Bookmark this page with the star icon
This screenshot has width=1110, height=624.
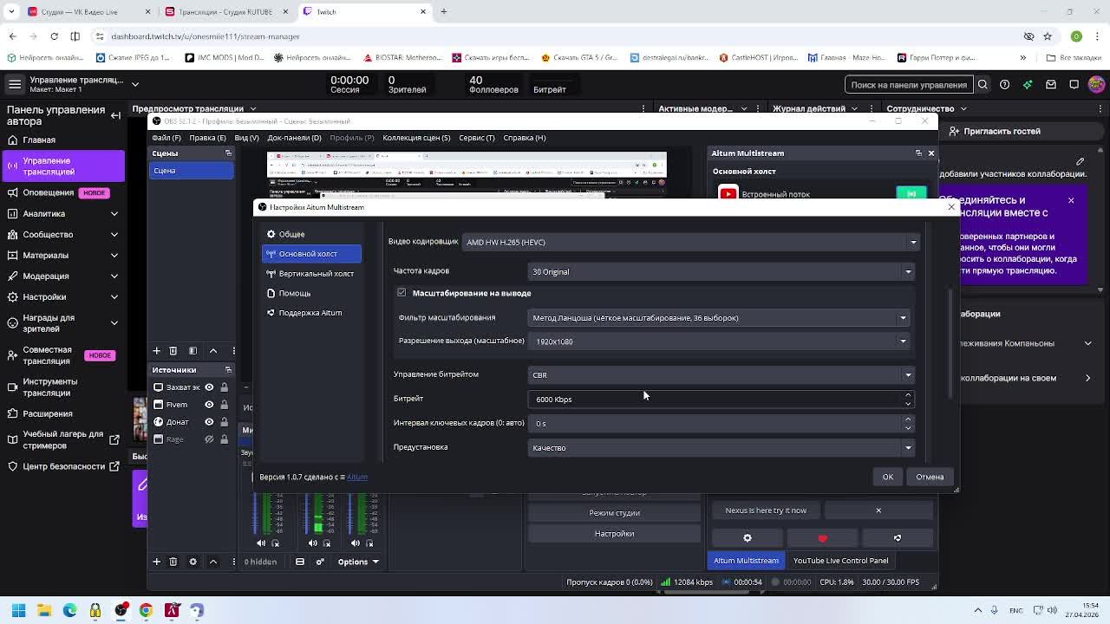[x=1048, y=36]
